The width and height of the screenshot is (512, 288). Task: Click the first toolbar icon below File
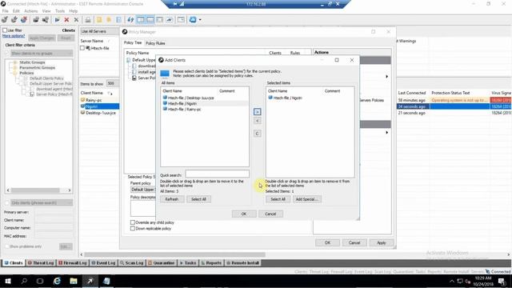[x=5, y=20]
